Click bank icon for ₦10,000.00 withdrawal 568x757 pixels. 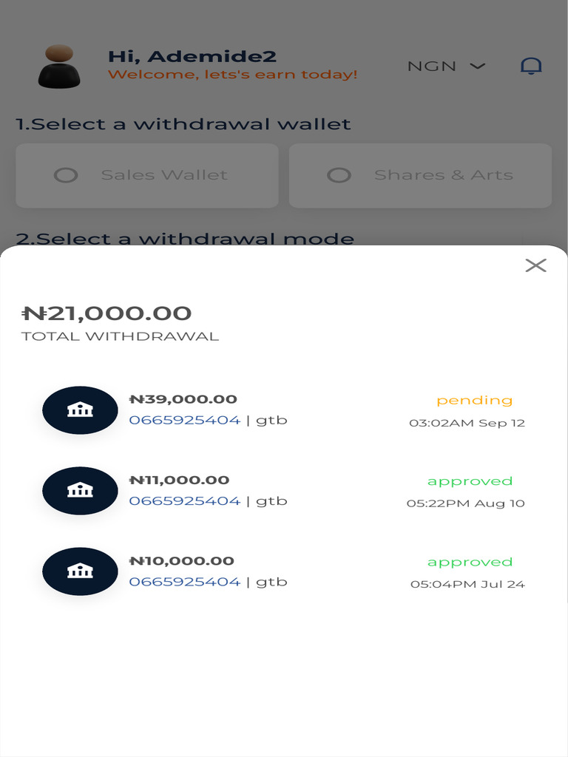click(80, 571)
